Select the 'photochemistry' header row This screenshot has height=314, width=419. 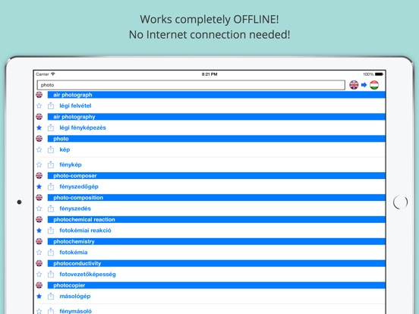pos(216,241)
